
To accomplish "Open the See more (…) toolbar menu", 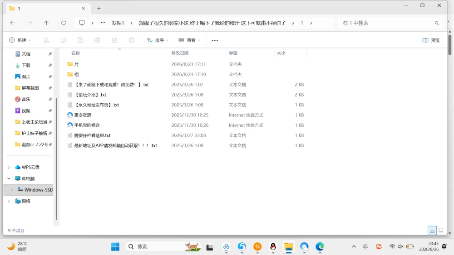I will (x=215, y=40).
